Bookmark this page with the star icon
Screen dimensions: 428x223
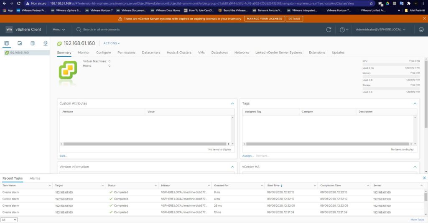tap(371, 3)
